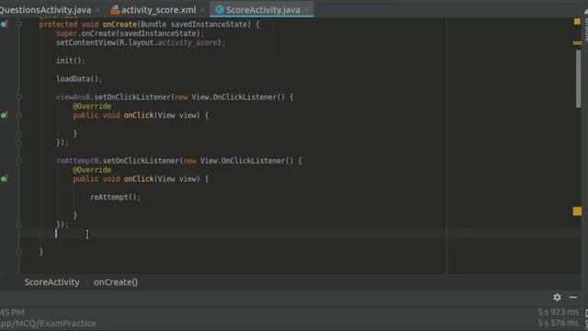588x331 pixels.
Task: Click the '45 PM' timestamp text
Action: coord(12,313)
